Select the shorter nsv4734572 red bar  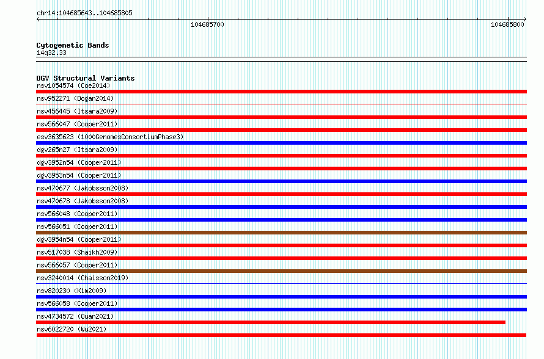tap(271, 322)
